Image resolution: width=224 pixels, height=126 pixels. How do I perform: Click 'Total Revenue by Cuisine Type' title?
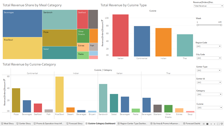click(x=123, y=5)
